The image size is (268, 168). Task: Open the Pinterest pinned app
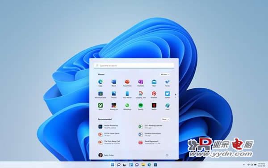154,95
